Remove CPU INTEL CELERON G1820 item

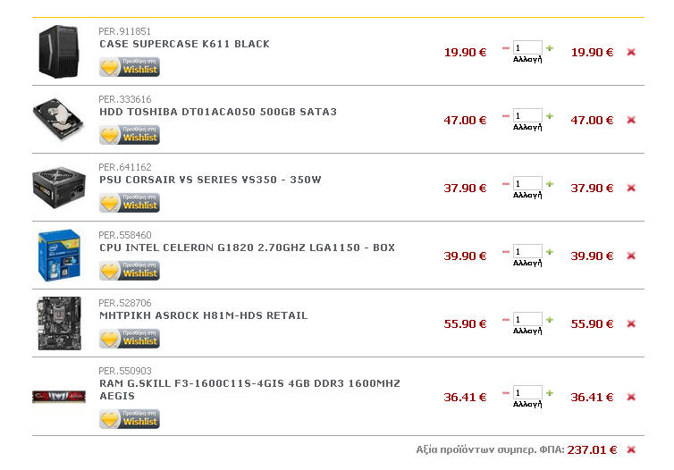(x=631, y=256)
